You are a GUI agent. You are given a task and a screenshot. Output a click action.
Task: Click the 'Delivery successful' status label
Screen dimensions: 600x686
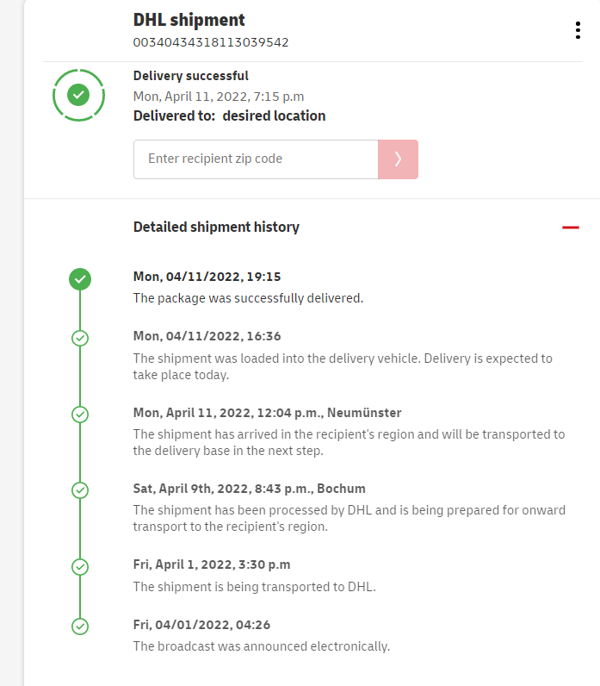(191, 76)
